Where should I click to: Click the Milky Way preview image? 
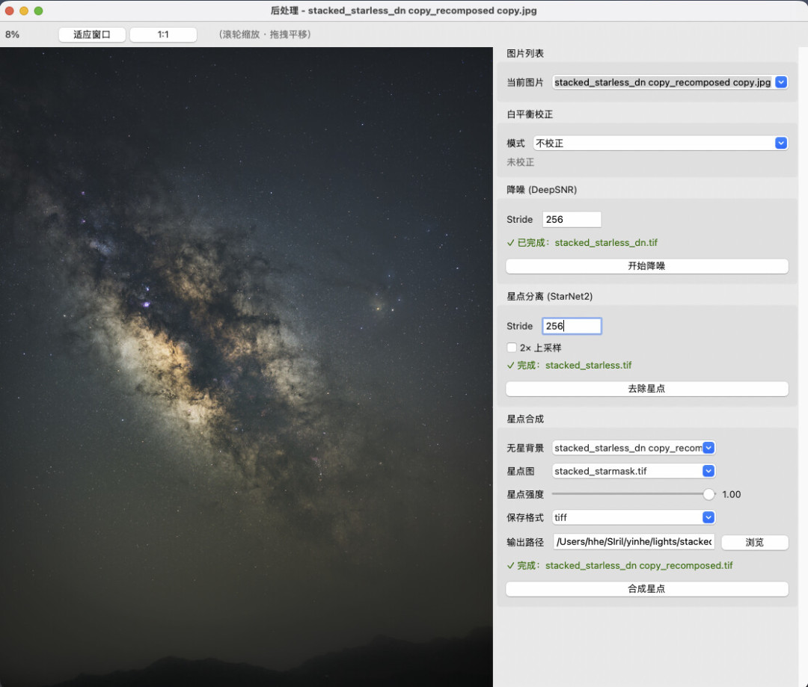(x=246, y=367)
